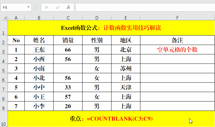
Task: Select column B header
Action: point(39,18)
